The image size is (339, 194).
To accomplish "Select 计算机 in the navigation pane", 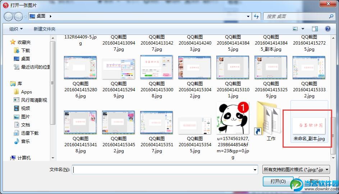I will pyautogui.click(x=20, y=158).
